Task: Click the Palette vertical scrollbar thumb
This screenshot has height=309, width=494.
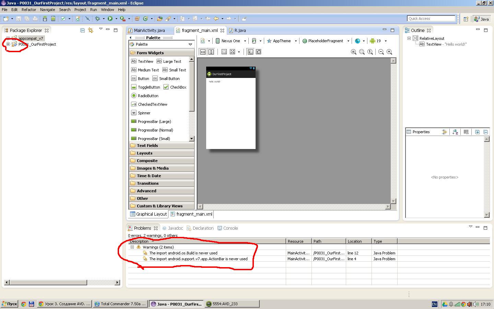Action: point(192,87)
